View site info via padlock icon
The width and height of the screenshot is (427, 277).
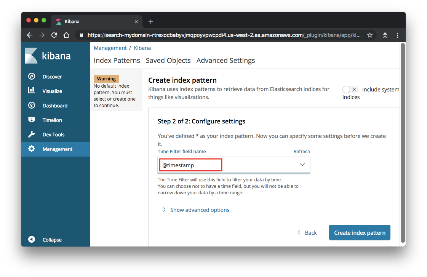81,35
